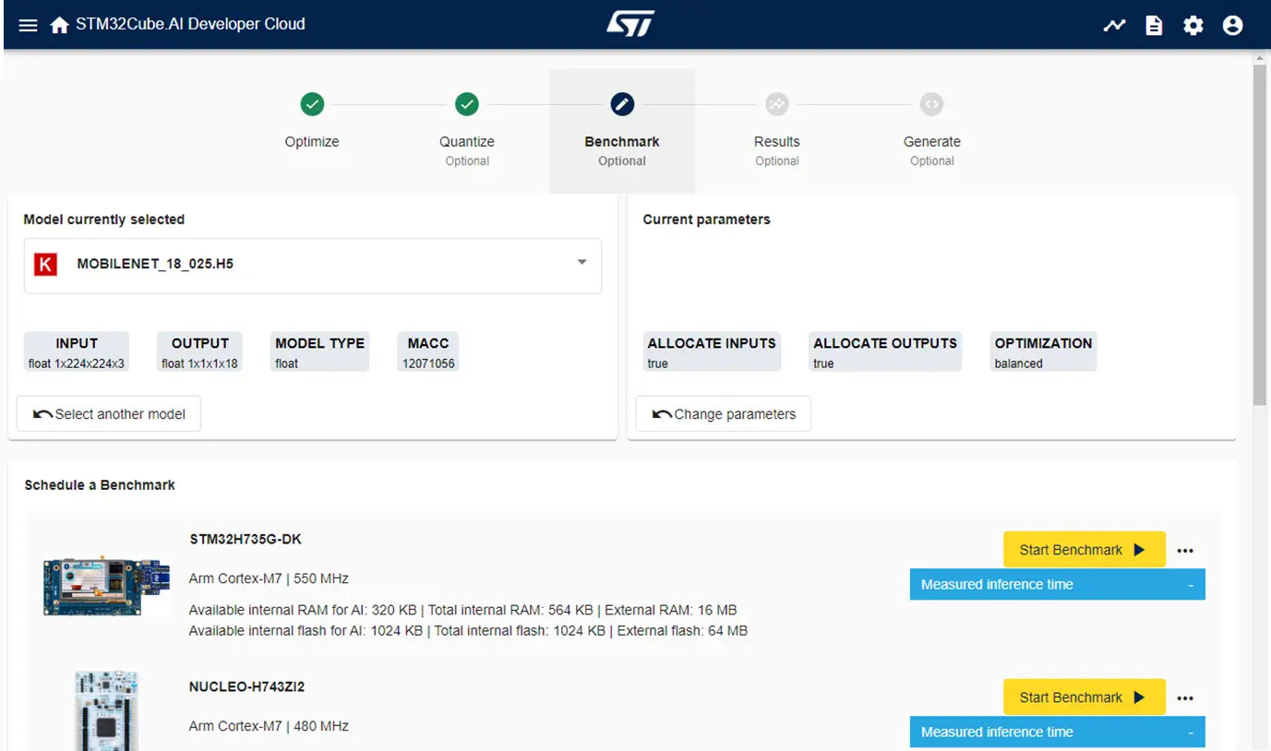Viewport: 1271px width, 751px height.
Task: Select the Benchmark step label
Action: tap(622, 142)
